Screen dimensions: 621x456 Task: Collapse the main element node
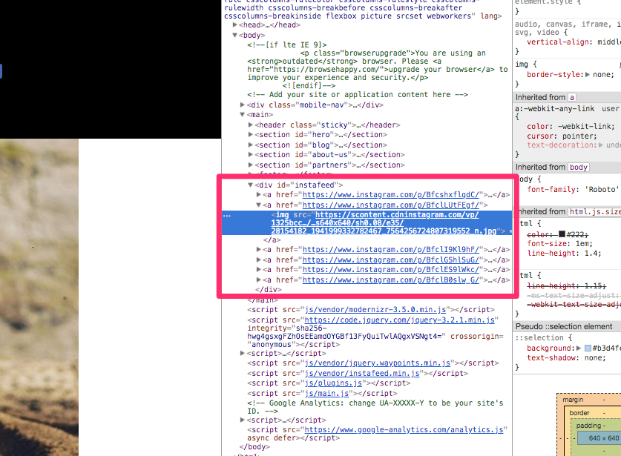(x=243, y=115)
